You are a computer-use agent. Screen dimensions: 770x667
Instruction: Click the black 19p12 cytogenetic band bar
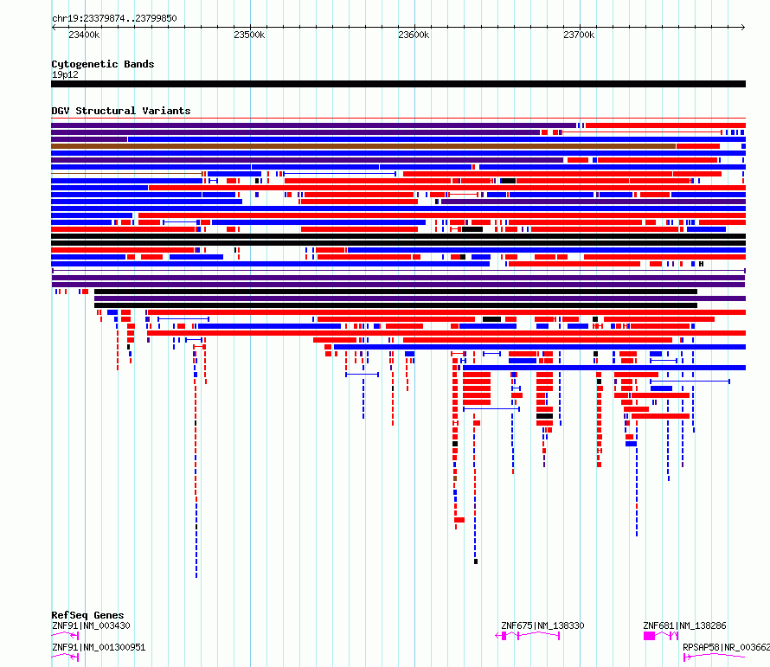point(398,84)
